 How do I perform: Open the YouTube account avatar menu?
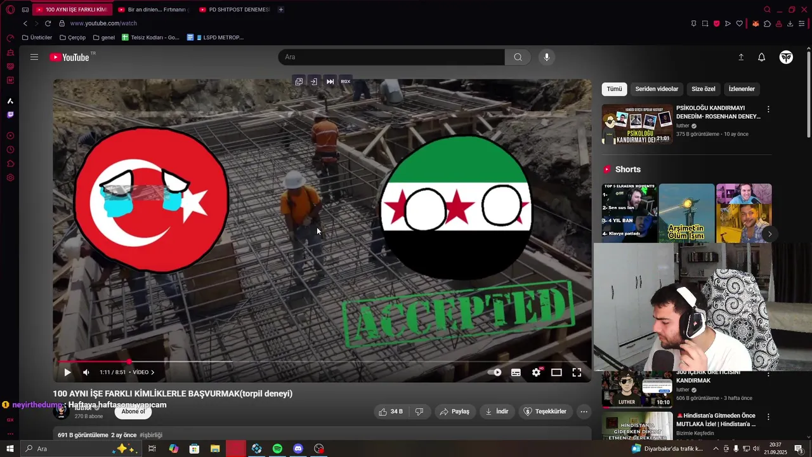coord(786,57)
